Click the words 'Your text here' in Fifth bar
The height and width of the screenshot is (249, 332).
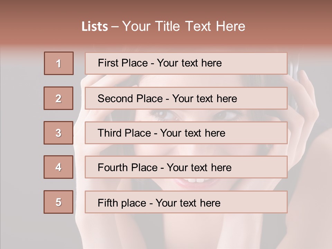coord(188,203)
